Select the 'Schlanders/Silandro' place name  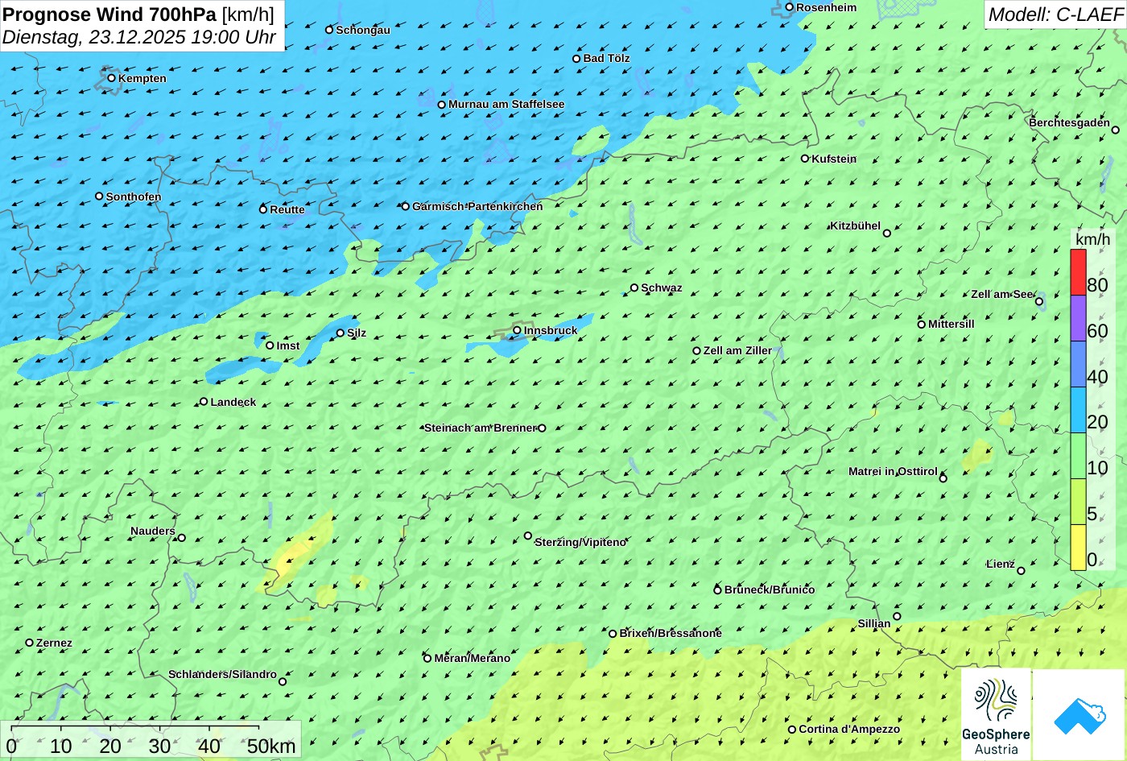pyautogui.click(x=222, y=674)
